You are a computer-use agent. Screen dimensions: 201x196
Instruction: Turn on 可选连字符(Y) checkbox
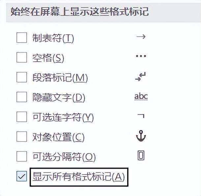click(x=22, y=117)
